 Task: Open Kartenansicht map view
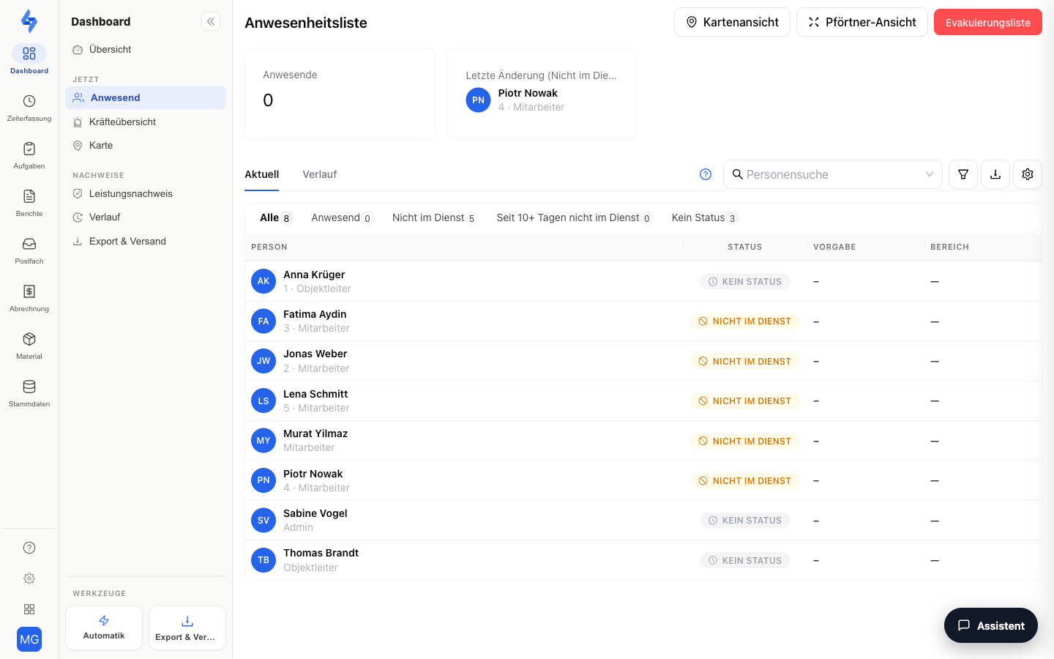pyautogui.click(x=732, y=22)
